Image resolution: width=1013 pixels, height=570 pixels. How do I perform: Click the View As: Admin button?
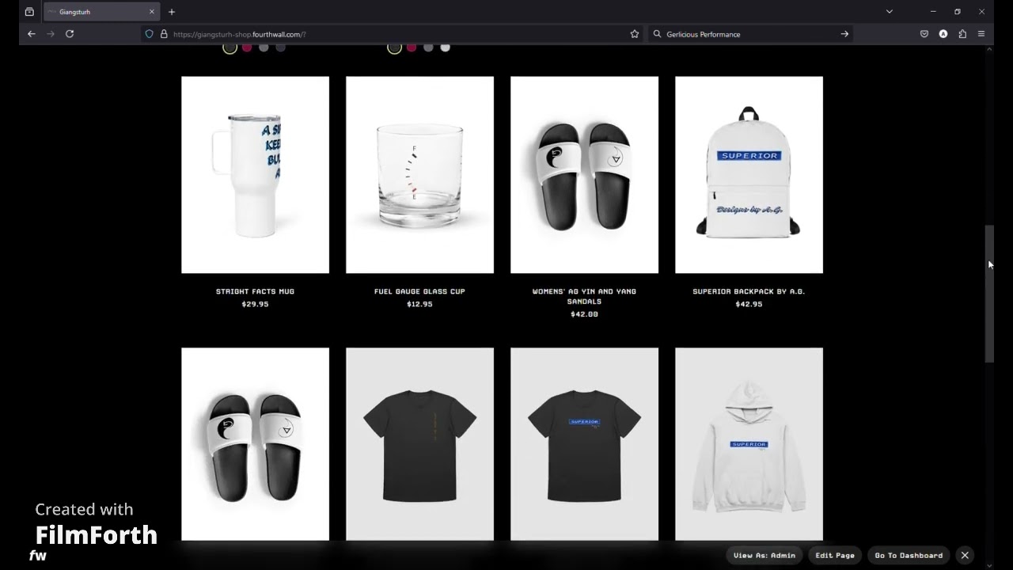(764, 555)
